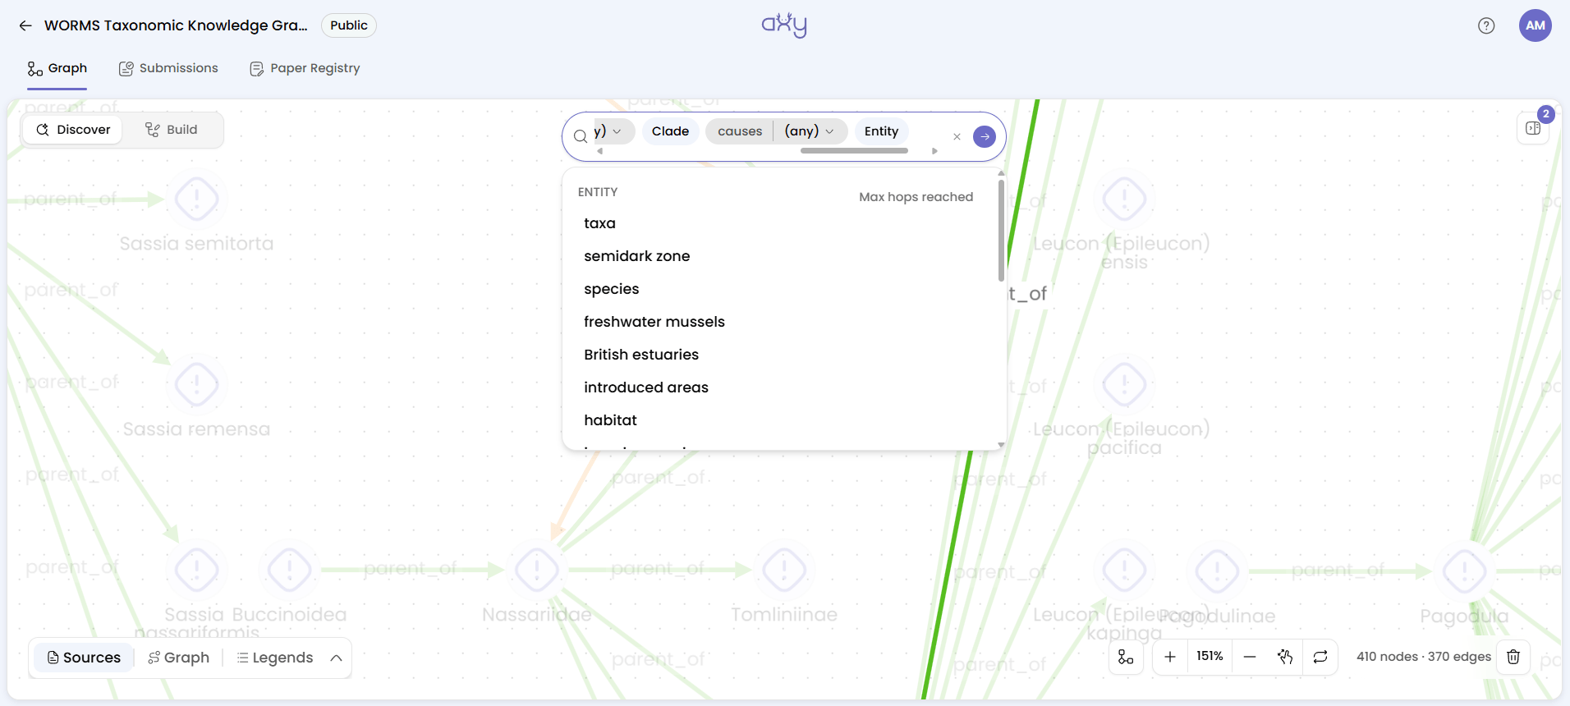Click the graph layout icon near zoom controls
The image size is (1570, 706).
[1126, 657]
